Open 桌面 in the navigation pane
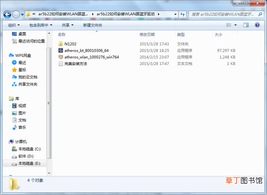267x195 pixels. click(22, 34)
